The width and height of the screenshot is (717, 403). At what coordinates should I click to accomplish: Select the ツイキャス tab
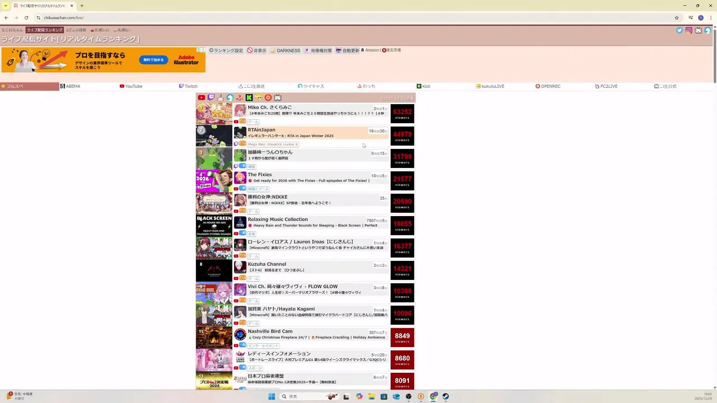tap(327, 86)
